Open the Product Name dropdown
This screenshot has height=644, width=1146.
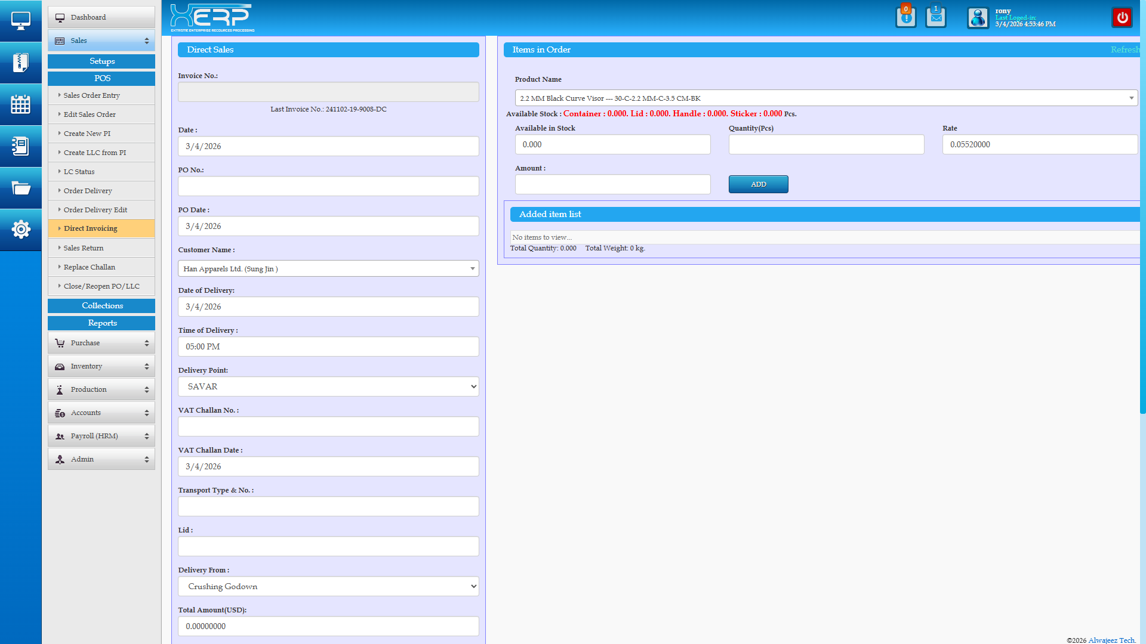(826, 98)
